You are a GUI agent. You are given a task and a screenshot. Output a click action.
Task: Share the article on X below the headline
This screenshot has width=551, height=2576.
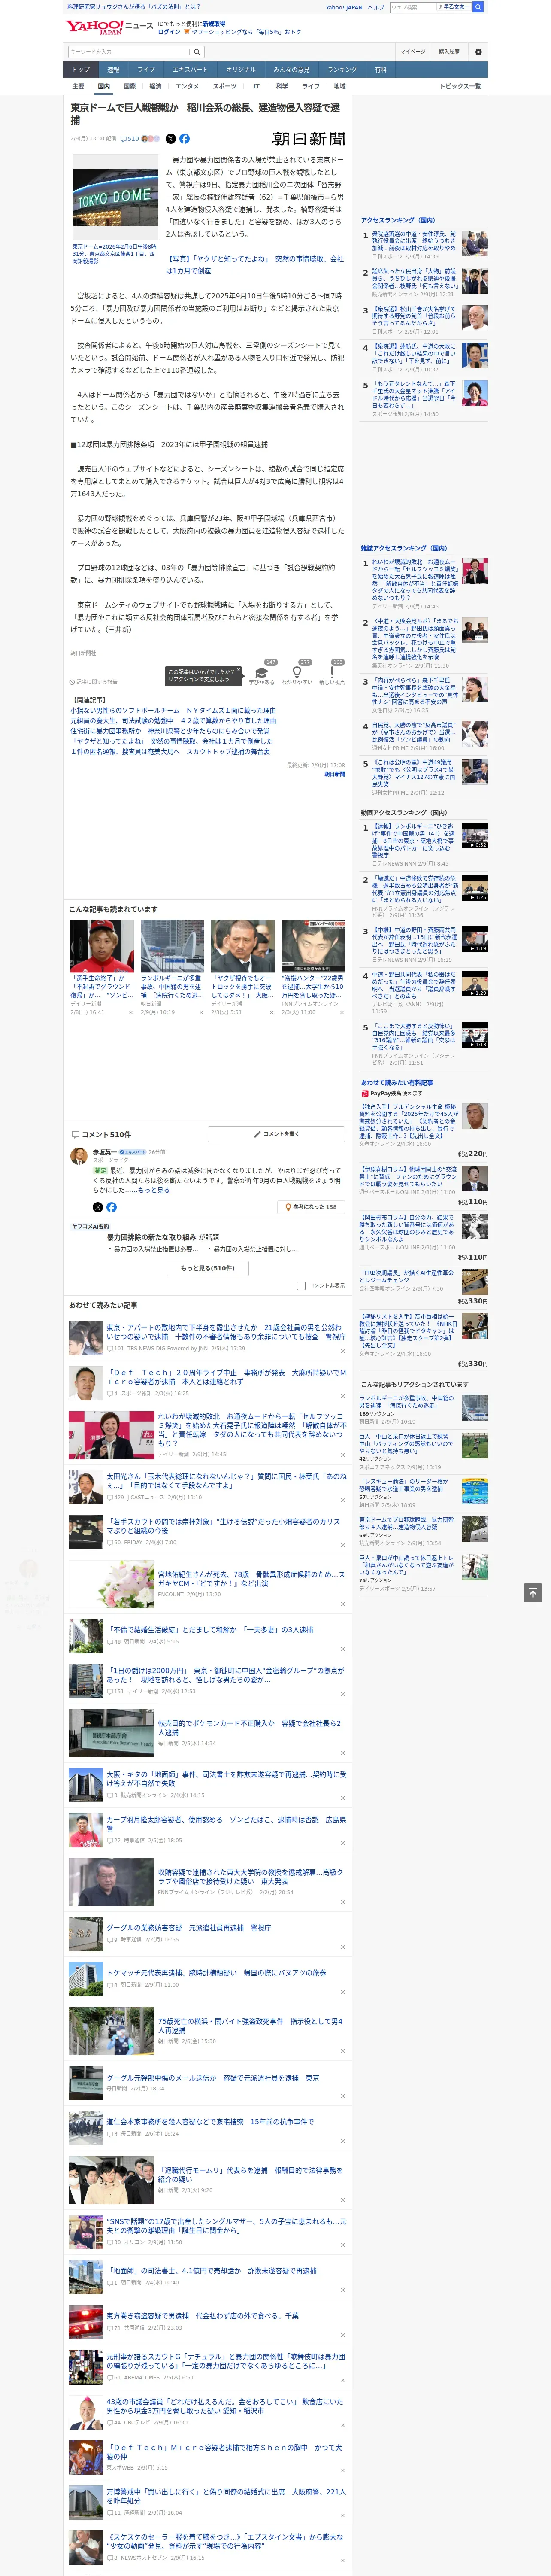pyautogui.click(x=170, y=139)
